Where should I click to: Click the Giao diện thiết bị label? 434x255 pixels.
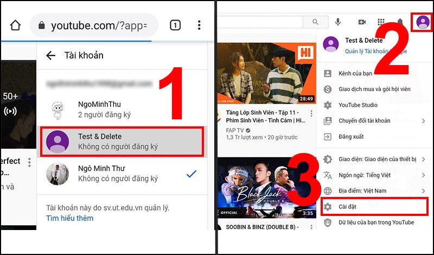click(377, 159)
